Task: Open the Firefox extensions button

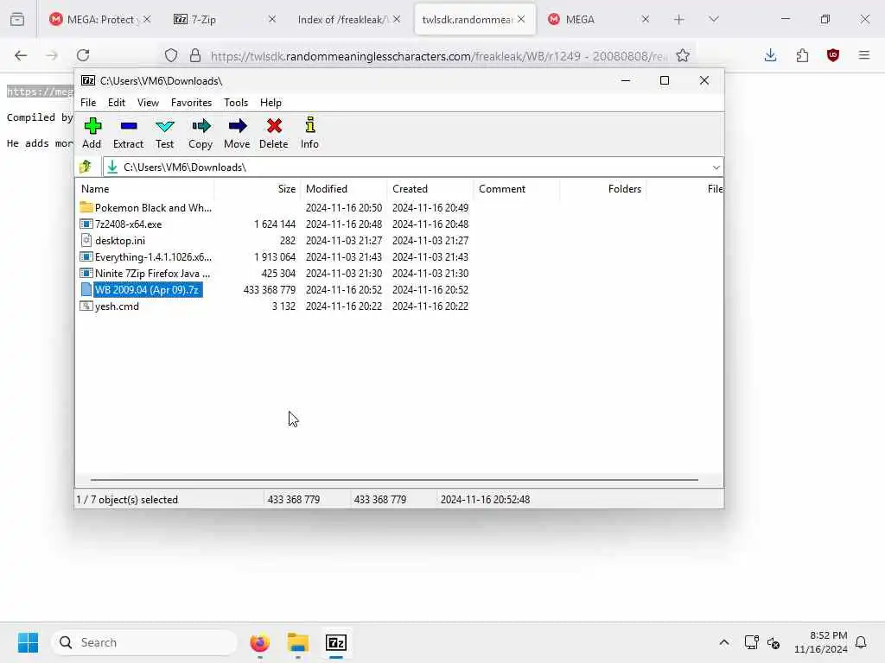Action: [802, 55]
